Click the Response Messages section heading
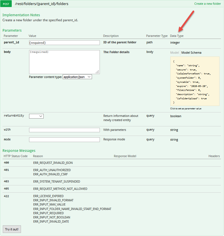The width and height of the screenshot is (224, 236). (19, 151)
